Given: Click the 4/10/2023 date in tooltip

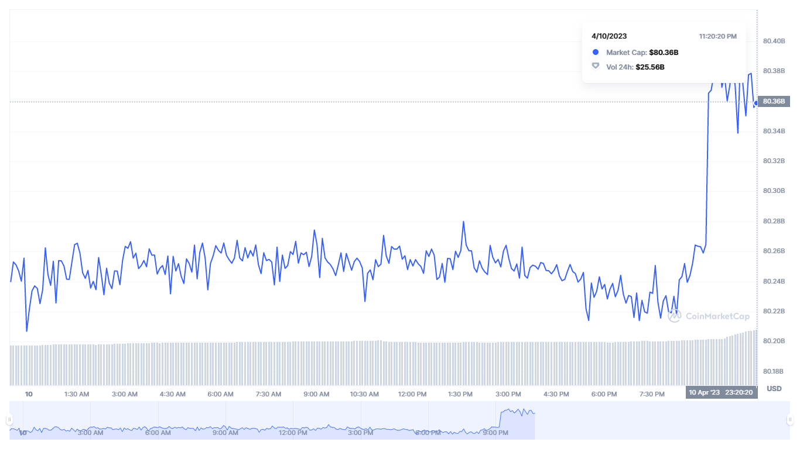Looking at the screenshot, I should (609, 36).
